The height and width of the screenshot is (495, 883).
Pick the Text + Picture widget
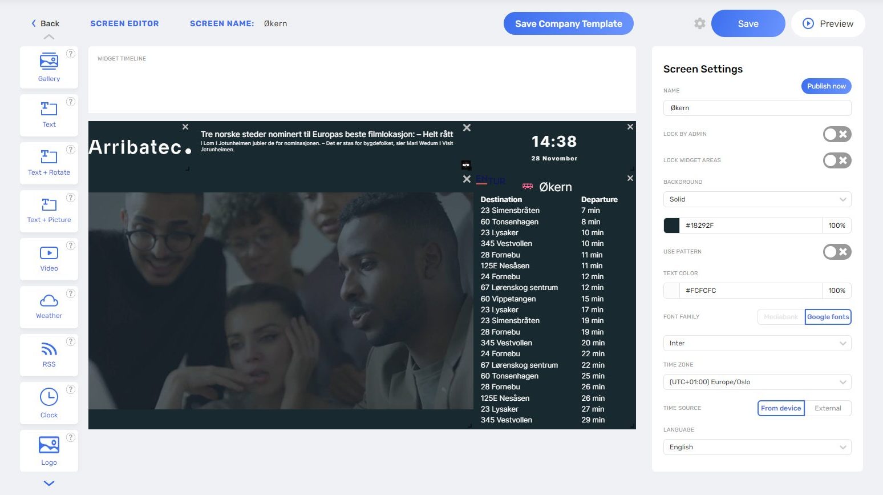(49, 211)
